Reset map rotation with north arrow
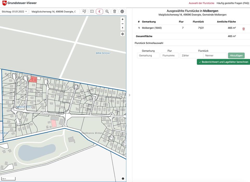 click(x=123, y=28)
